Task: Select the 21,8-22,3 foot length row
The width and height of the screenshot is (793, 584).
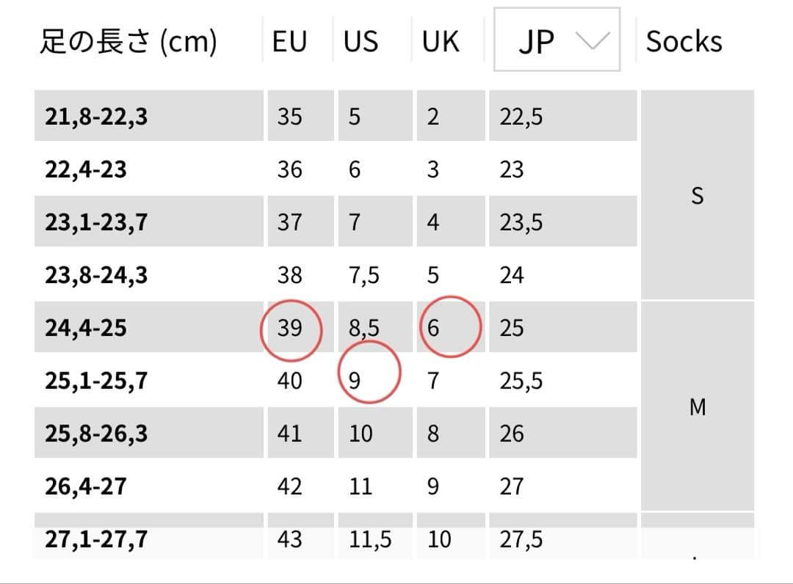Action: tap(96, 116)
